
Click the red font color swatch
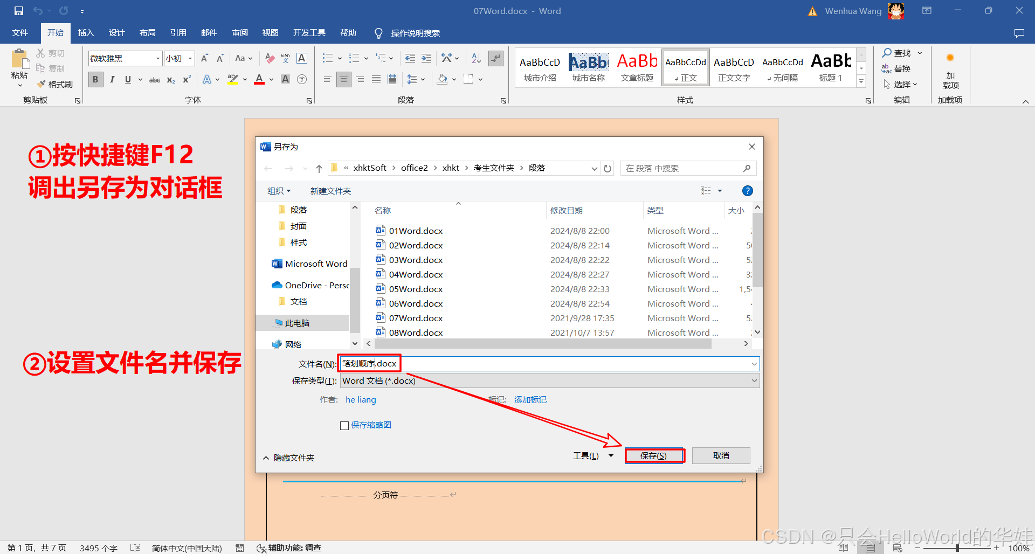(259, 79)
